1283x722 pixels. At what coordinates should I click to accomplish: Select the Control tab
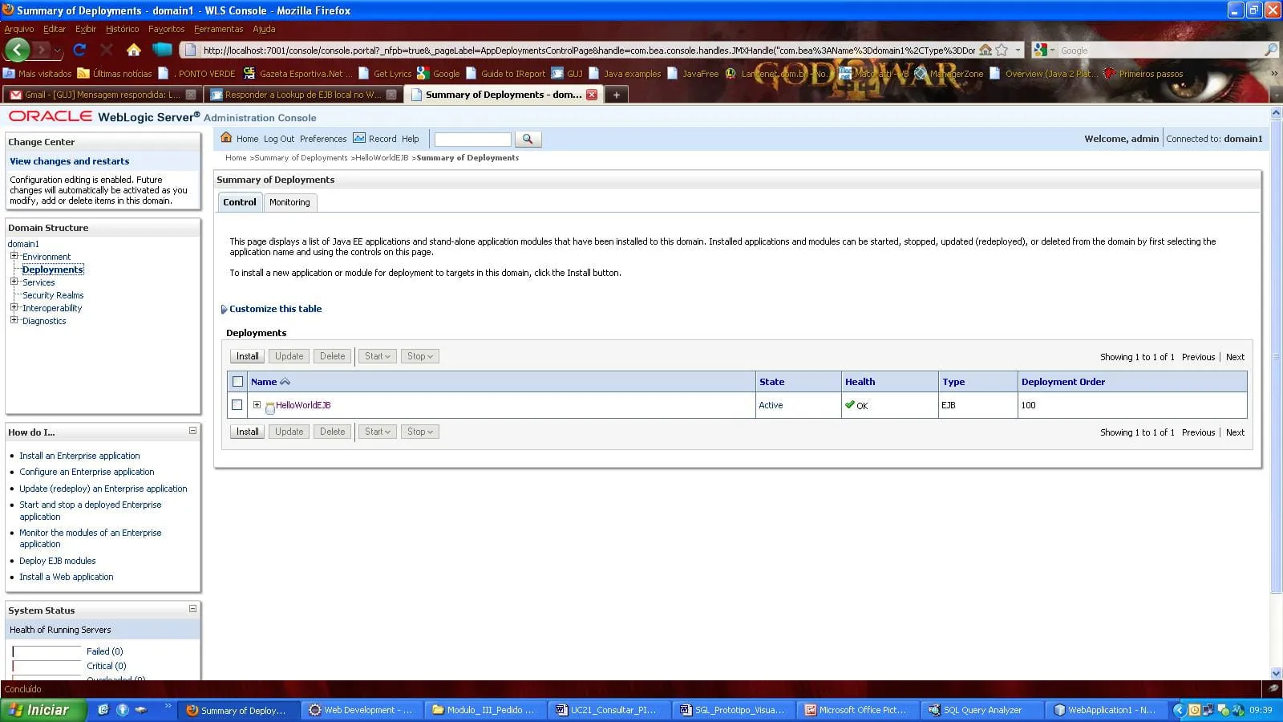[x=240, y=202]
